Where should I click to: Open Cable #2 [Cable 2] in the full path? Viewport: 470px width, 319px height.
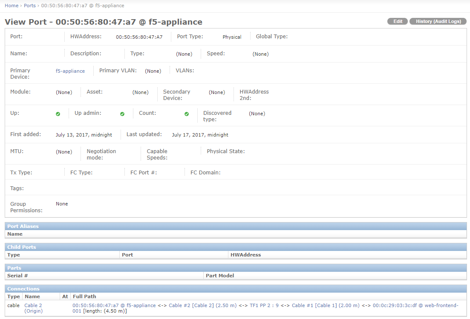(191, 305)
